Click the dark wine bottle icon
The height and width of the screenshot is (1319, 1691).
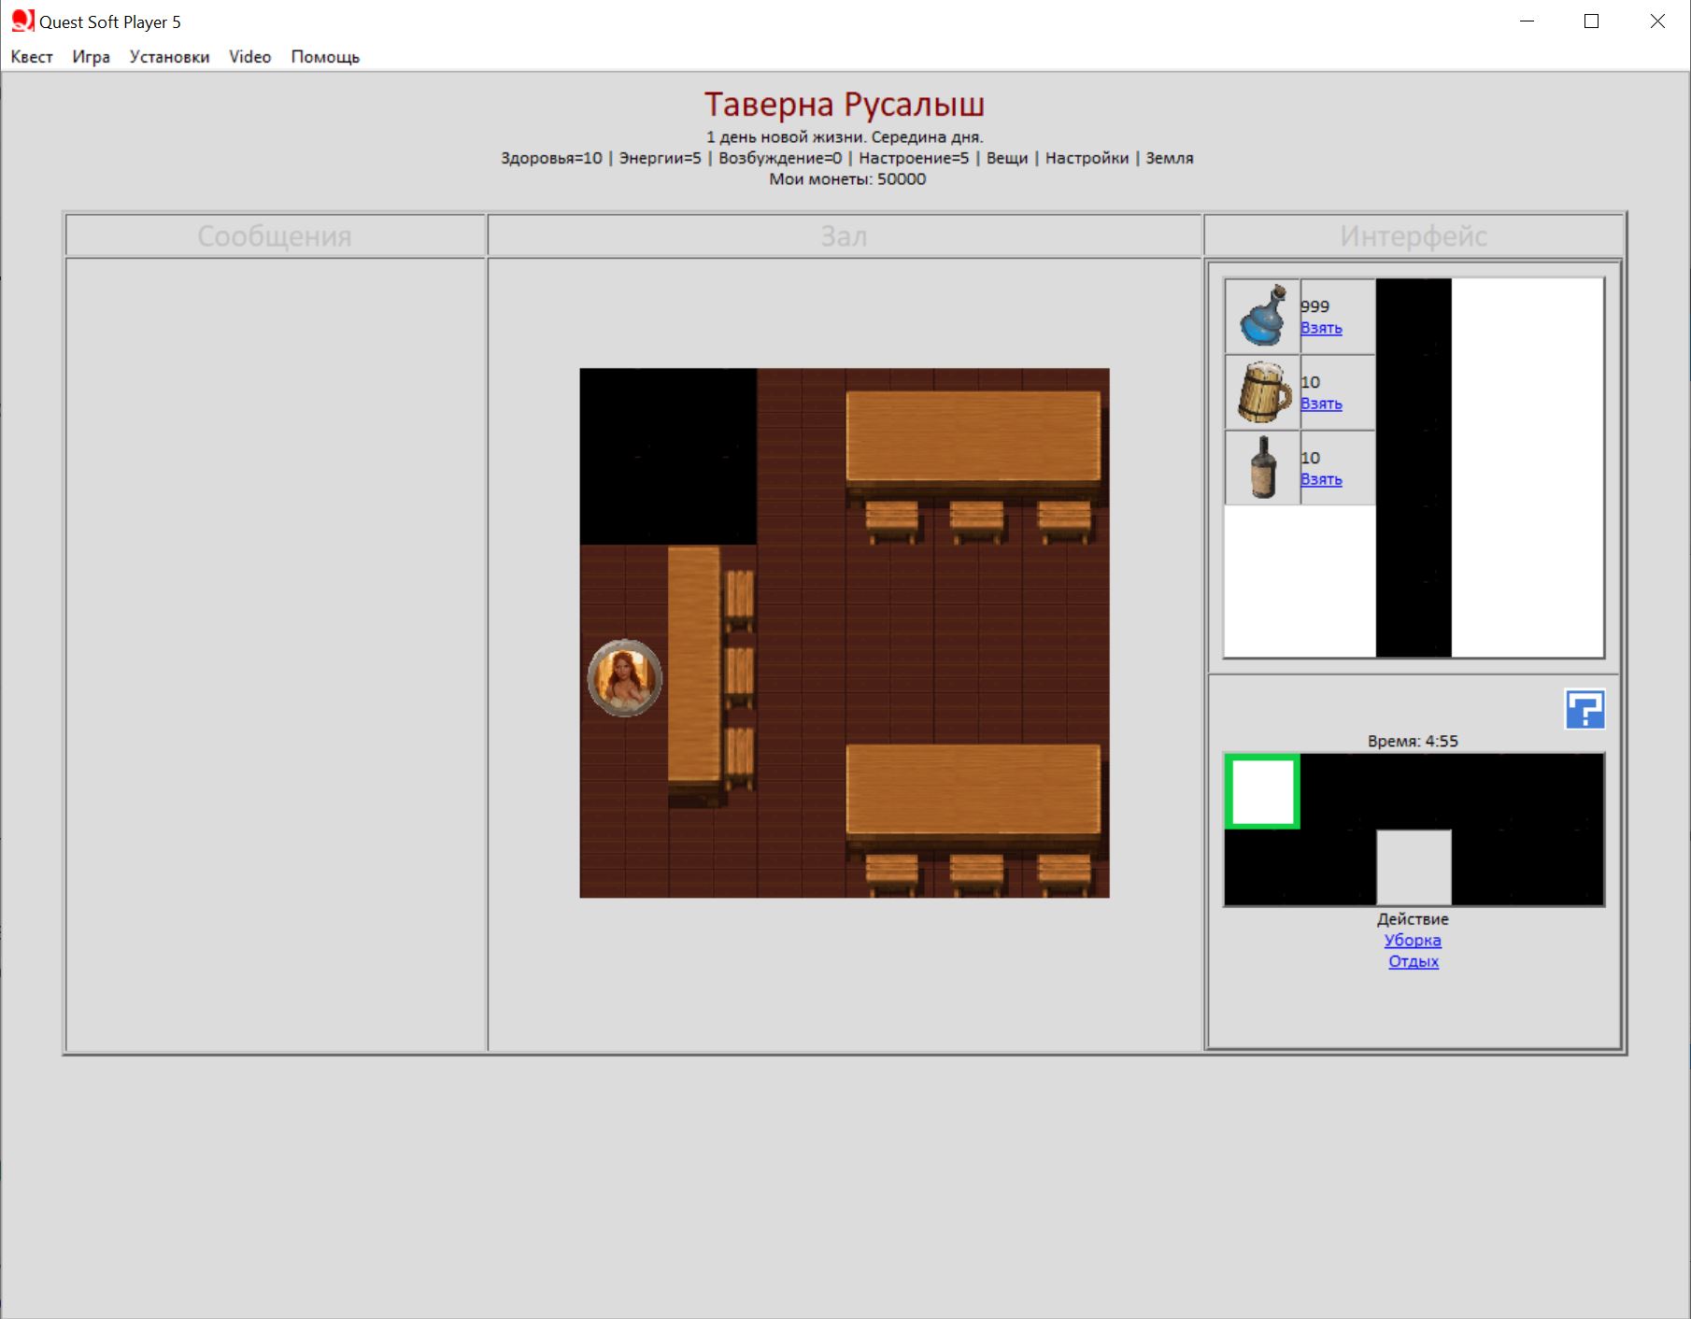tap(1262, 468)
